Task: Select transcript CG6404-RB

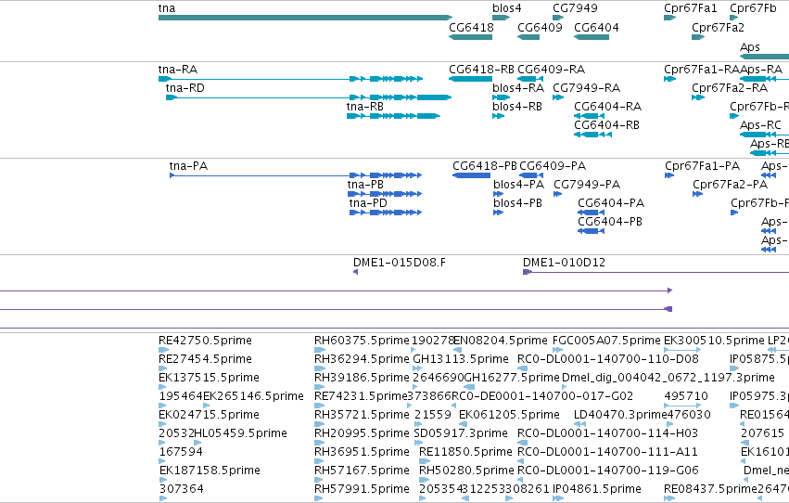Action: pyautogui.click(x=592, y=135)
